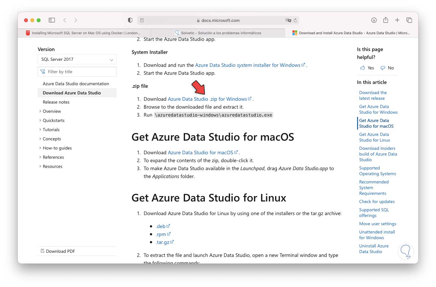This screenshot has height=287, width=436.
Task: Give positive feedback with the Yes thumbs-up
Action: coord(367,67)
